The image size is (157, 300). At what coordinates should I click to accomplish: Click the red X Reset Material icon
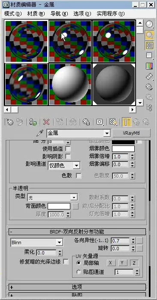coord(46,122)
